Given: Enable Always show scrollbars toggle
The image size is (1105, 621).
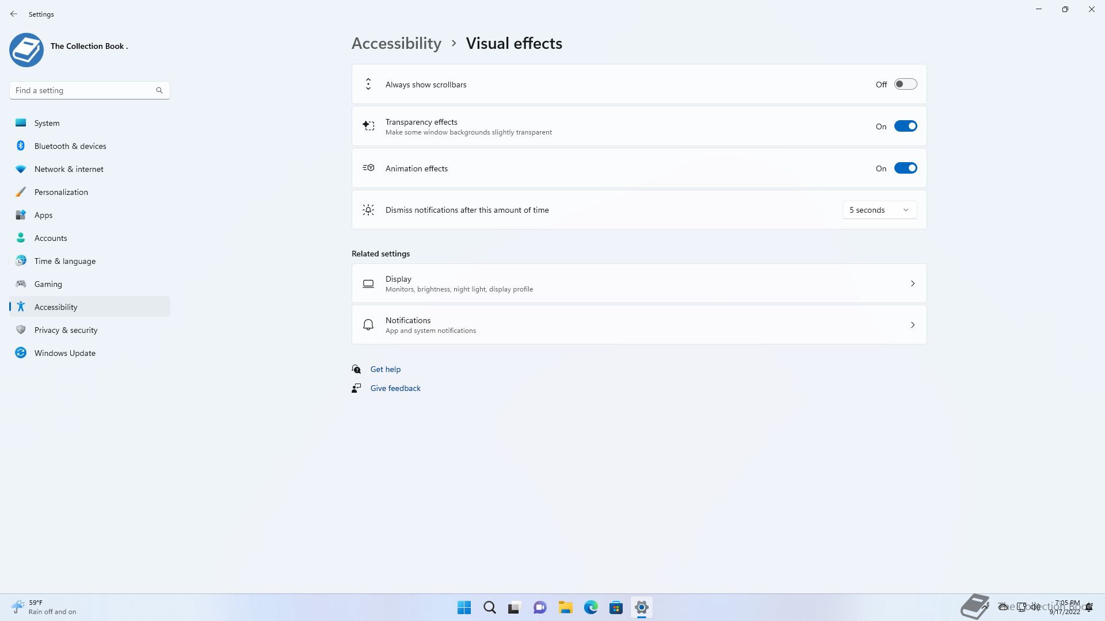Looking at the screenshot, I should tap(905, 85).
